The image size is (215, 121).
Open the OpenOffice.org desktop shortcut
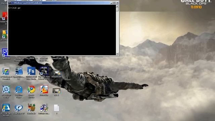(19, 71)
